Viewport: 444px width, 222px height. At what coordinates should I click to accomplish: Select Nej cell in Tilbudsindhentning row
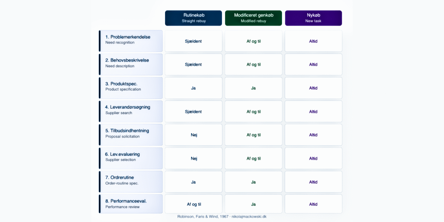[x=194, y=135]
